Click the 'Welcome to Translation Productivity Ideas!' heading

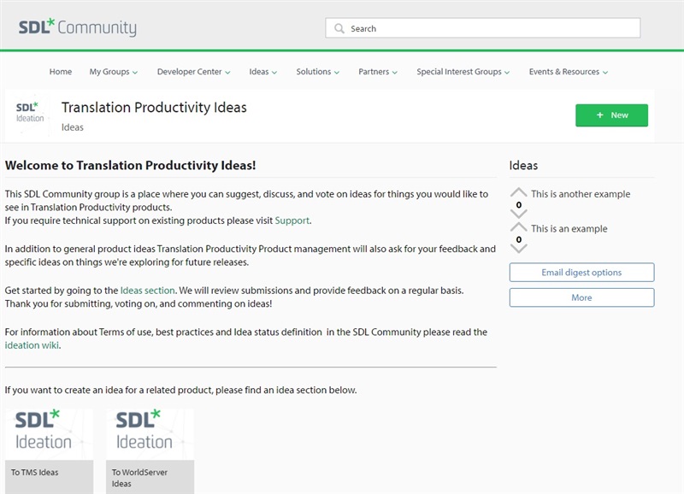[131, 165]
